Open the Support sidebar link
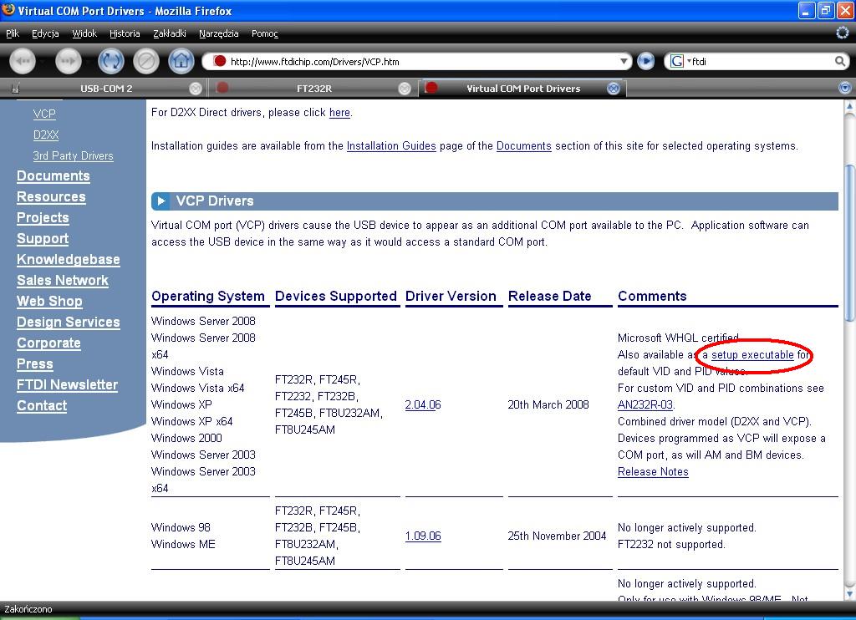 click(43, 238)
